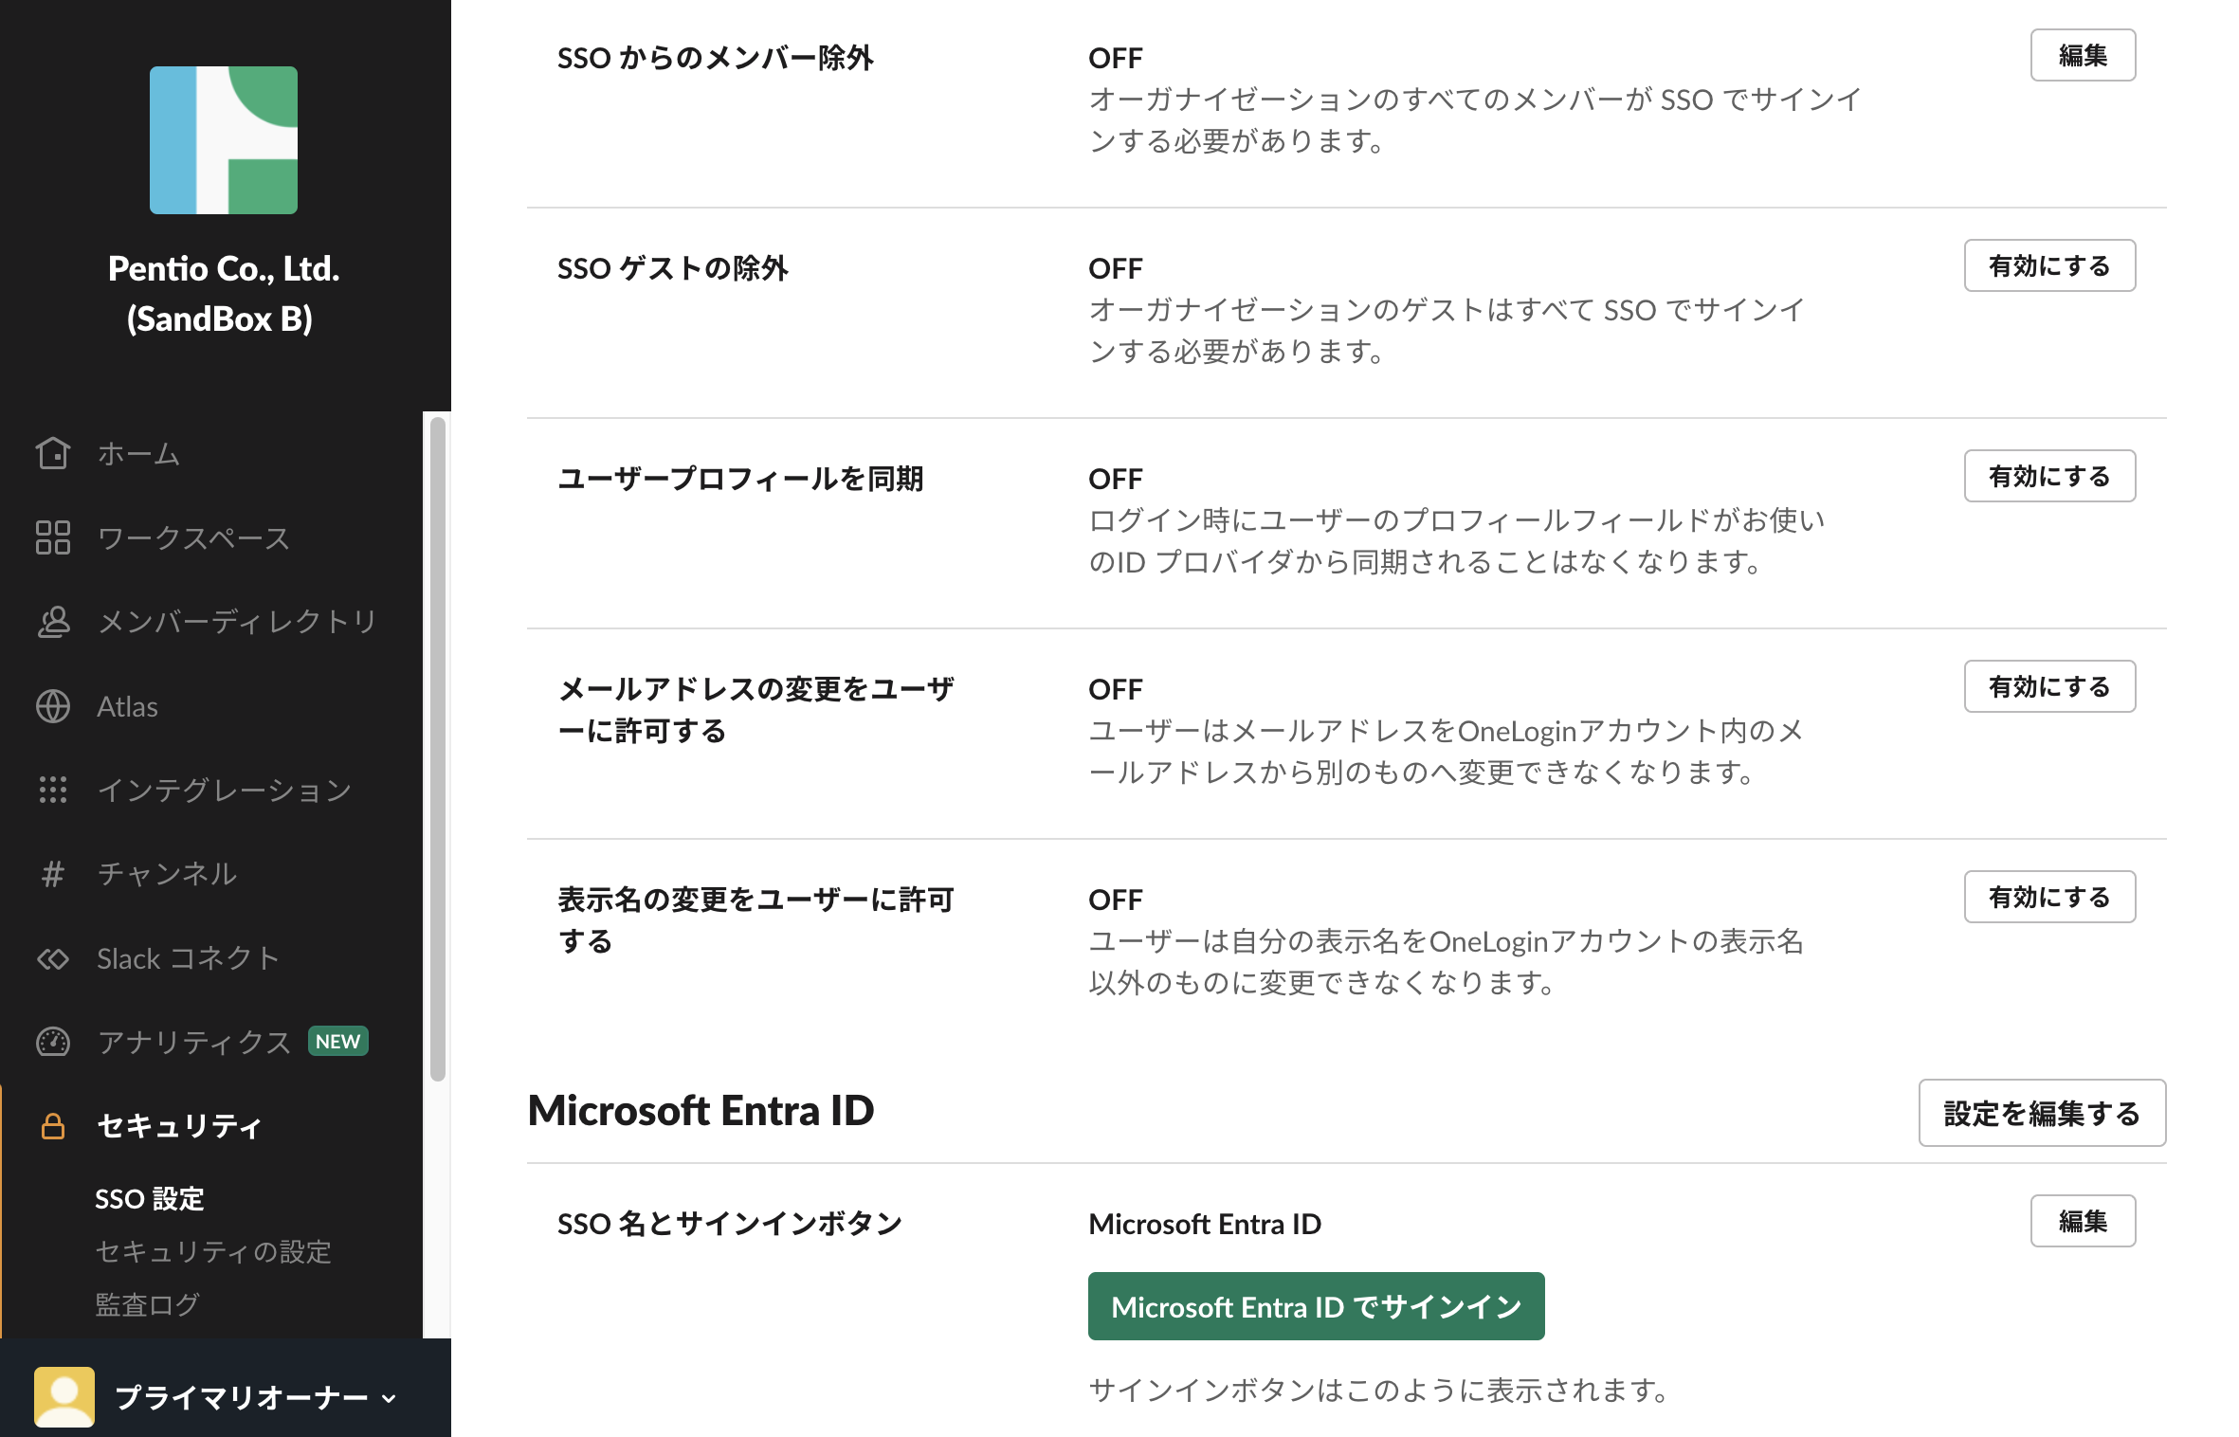This screenshot has height=1437, width=2239.
Task: Click the Microsoft Entra ID section heading
Action: coord(701,1111)
